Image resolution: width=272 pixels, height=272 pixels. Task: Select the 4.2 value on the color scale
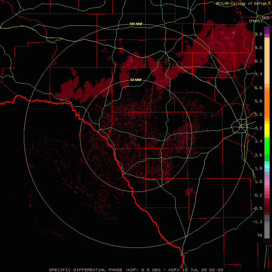pos(258,128)
